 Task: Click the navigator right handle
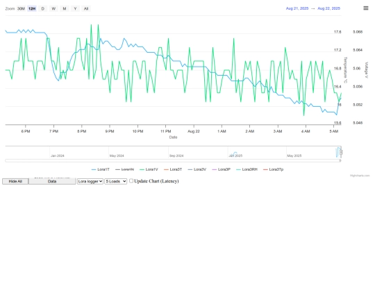(x=341, y=152)
